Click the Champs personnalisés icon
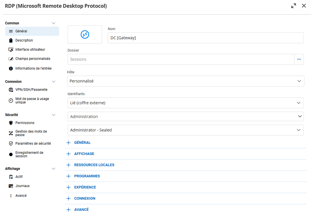The image size is (313, 220). coord(11,59)
